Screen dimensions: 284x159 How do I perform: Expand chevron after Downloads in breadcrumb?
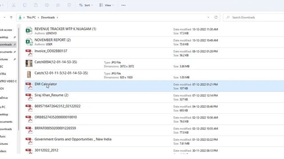[x=57, y=18]
